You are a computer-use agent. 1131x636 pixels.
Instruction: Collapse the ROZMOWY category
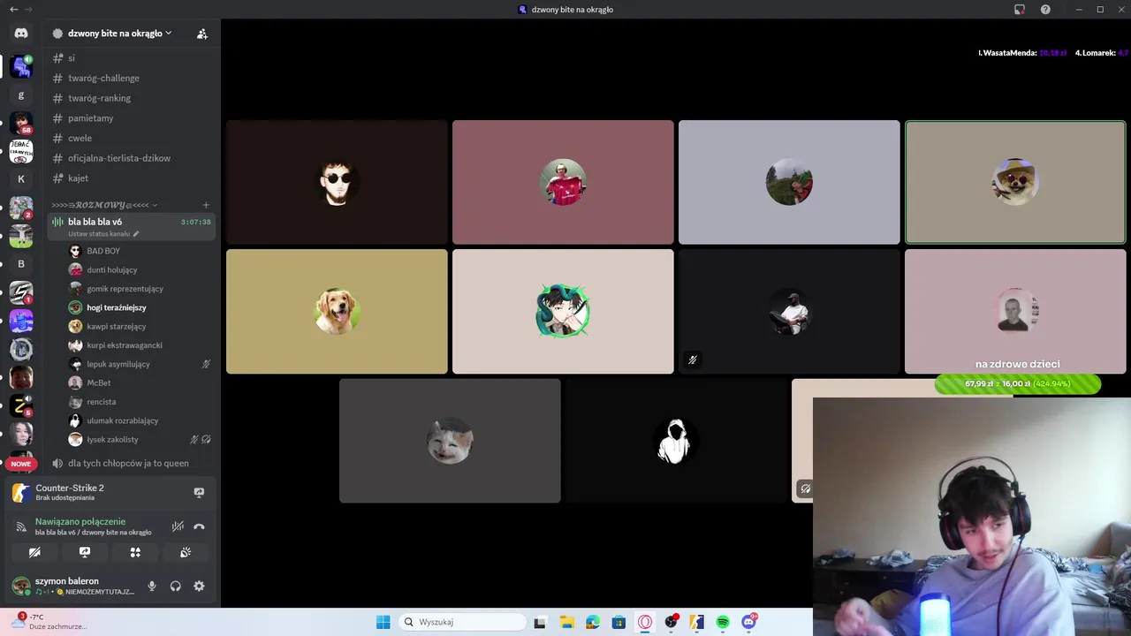[x=104, y=205]
